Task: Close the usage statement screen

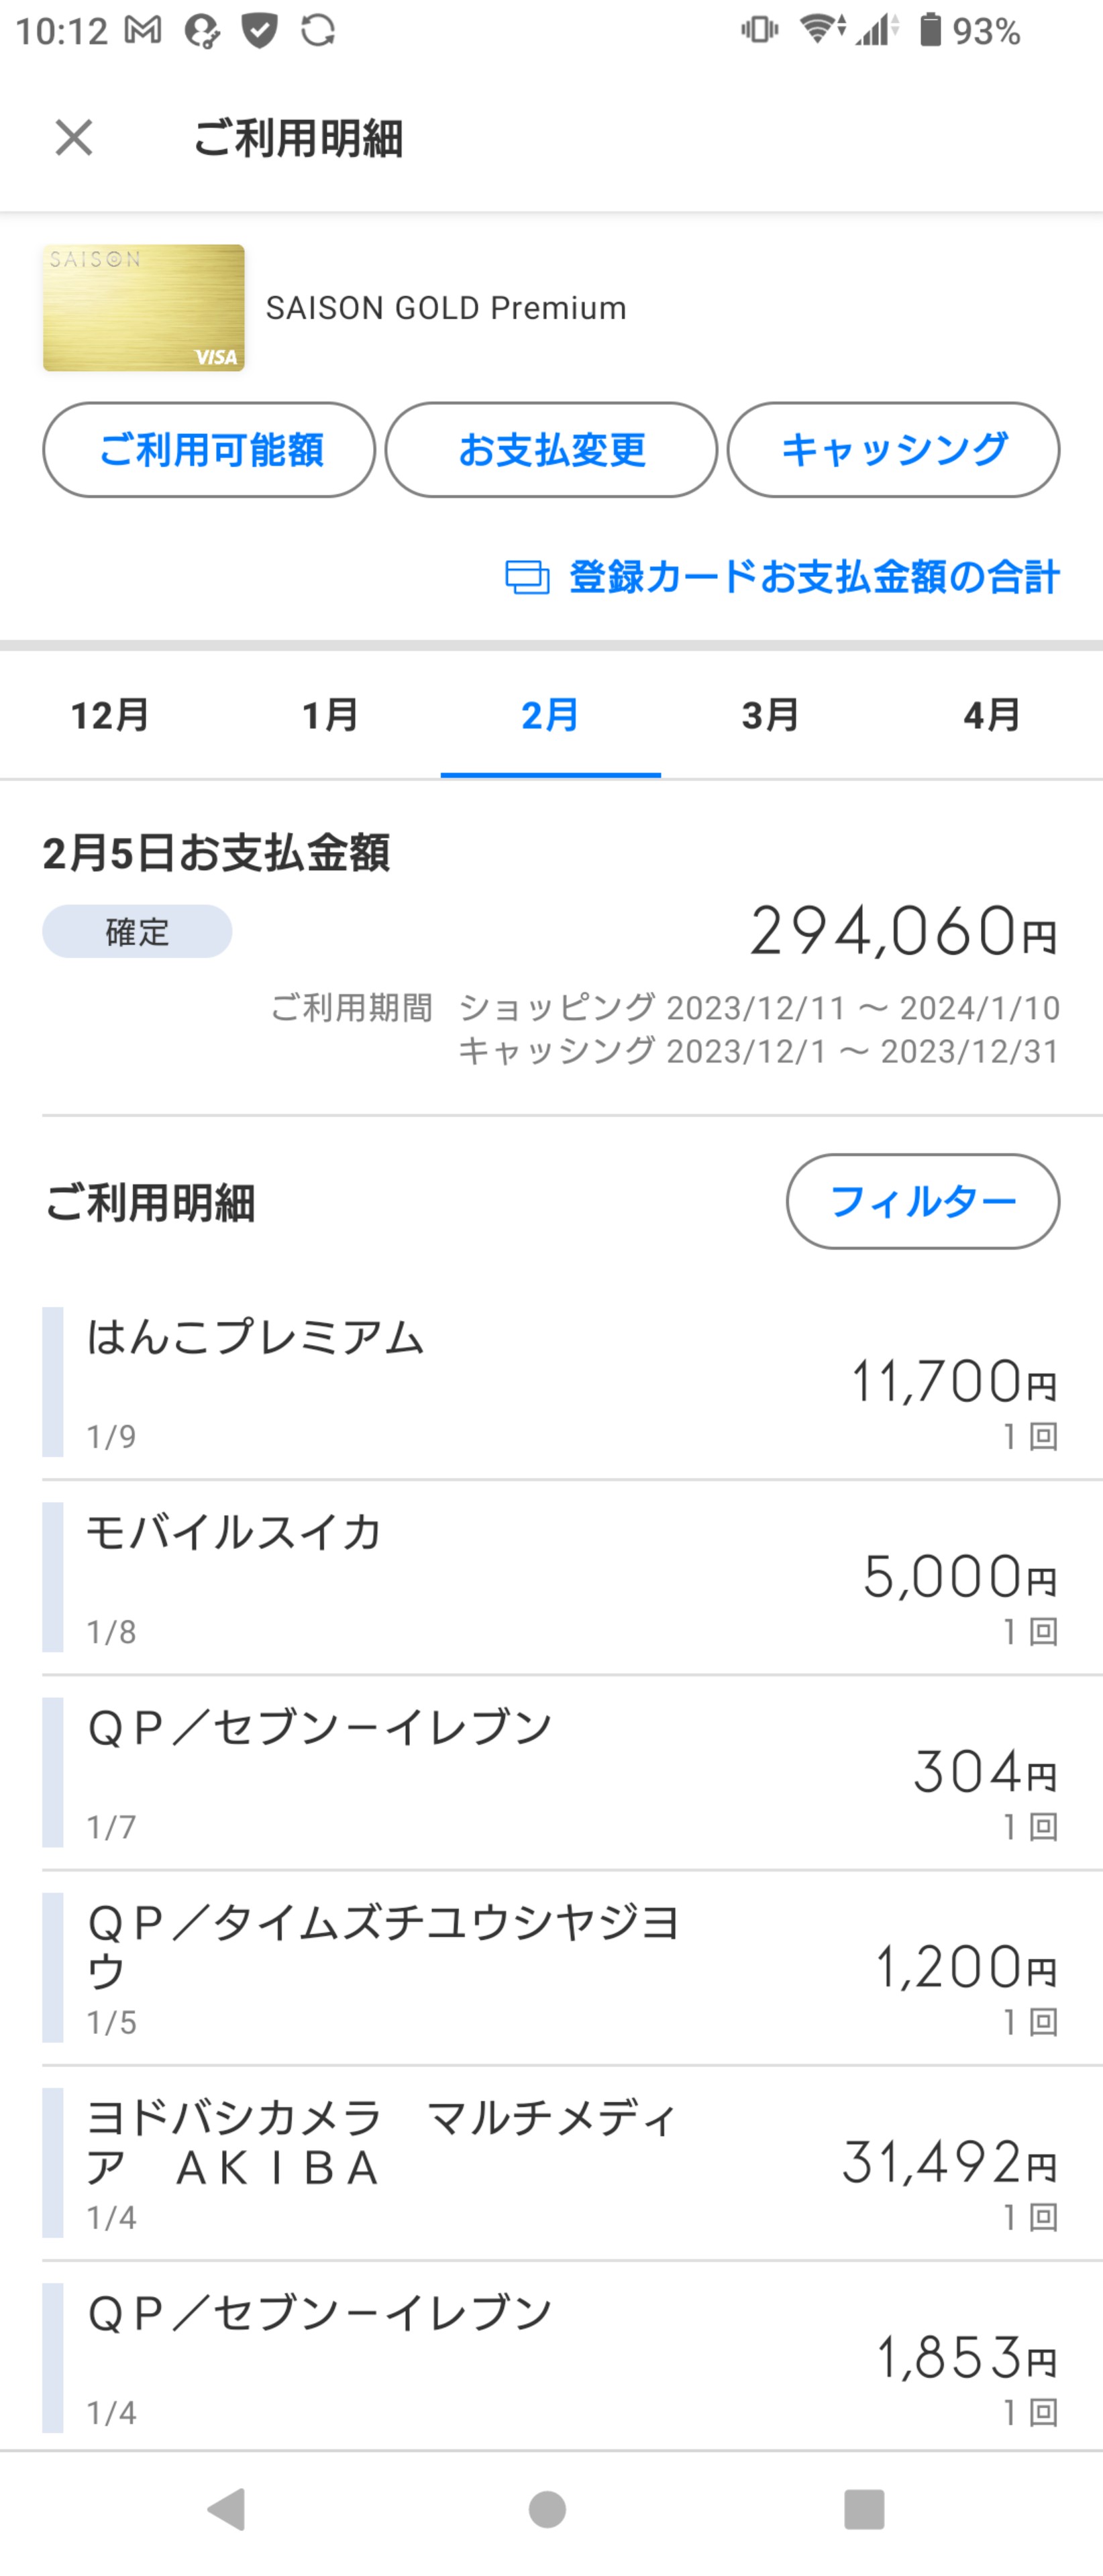Action: tap(74, 138)
